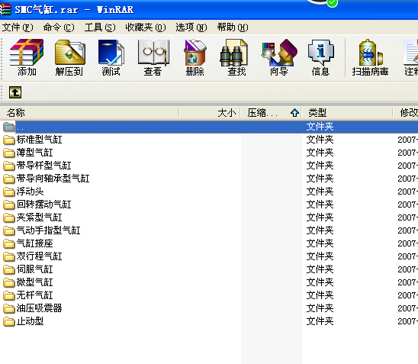Image resolution: width=418 pixels, height=364 pixels.
Task: Show archive 信息 (Info) icon
Action: pyautogui.click(x=320, y=57)
